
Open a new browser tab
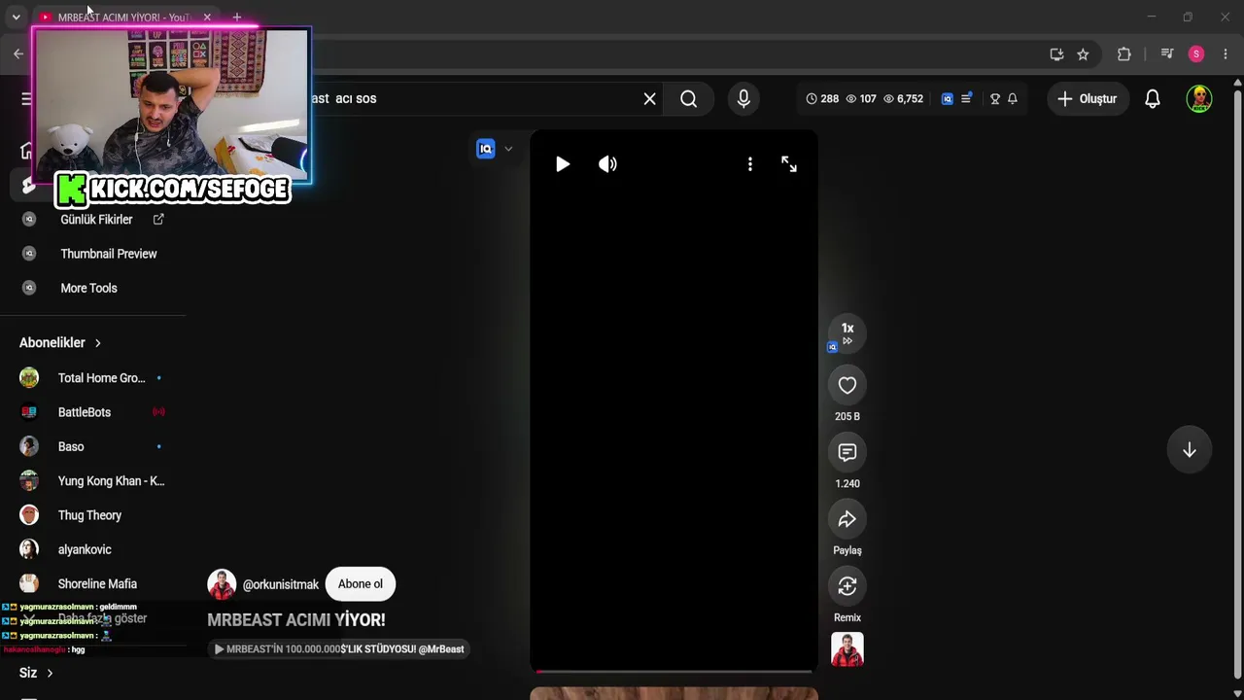click(x=237, y=17)
